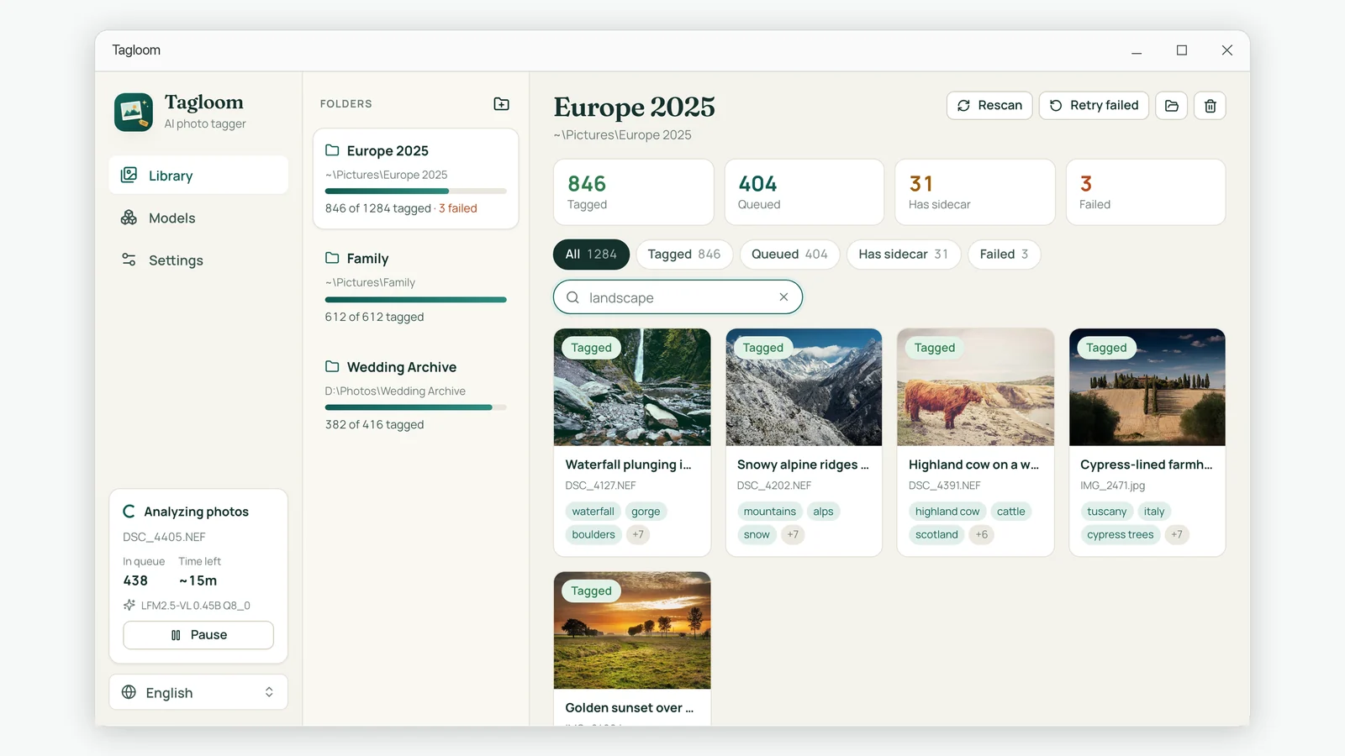This screenshot has height=756, width=1345.
Task: Click the 846 Tagged stat card
Action: [x=633, y=192]
